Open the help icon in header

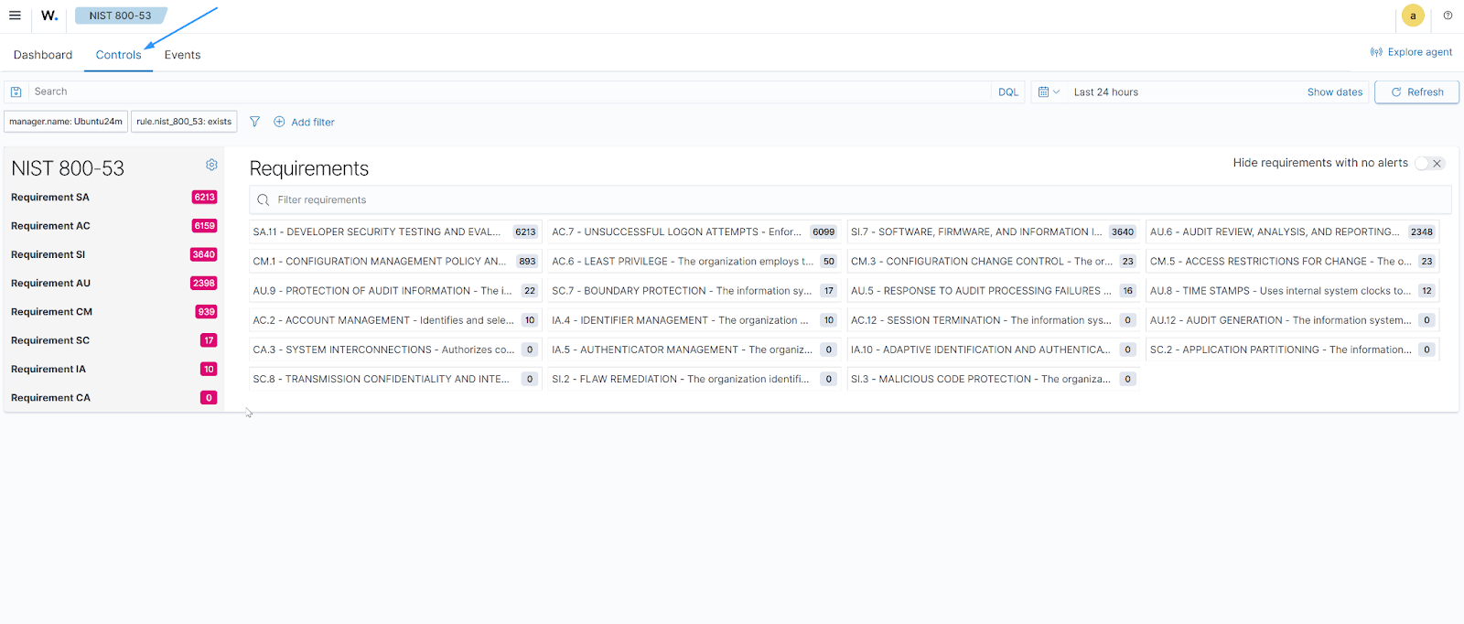1448,16
